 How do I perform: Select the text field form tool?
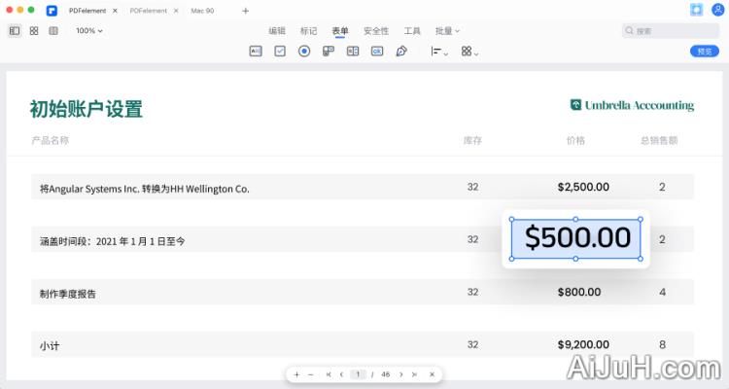pyautogui.click(x=256, y=52)
